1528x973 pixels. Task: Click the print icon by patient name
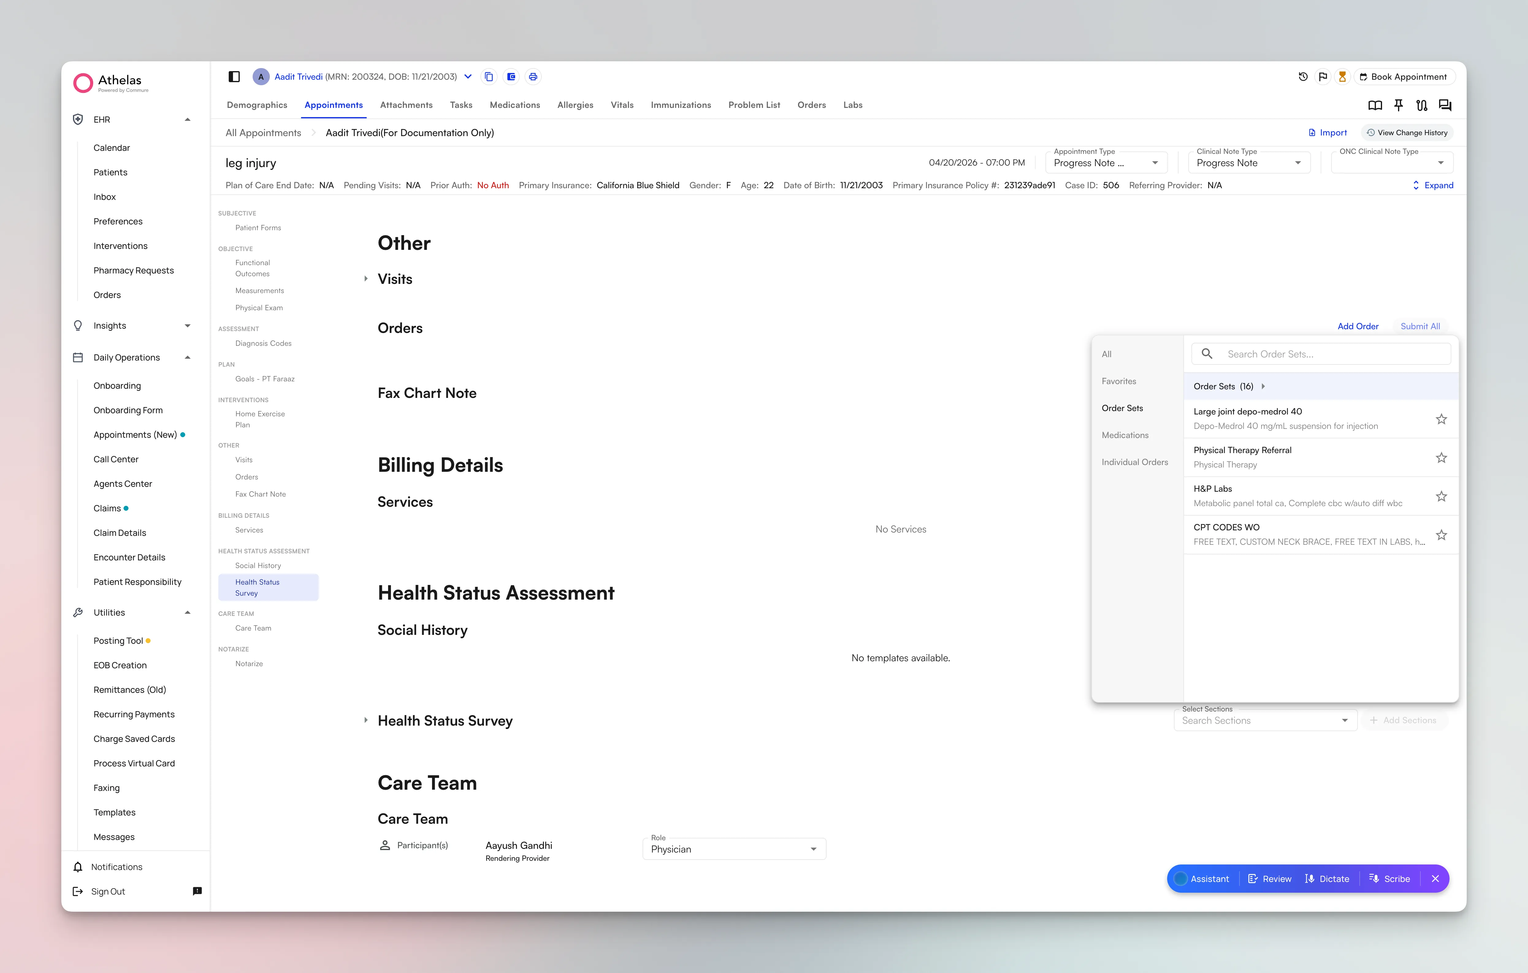pos(533,77)
